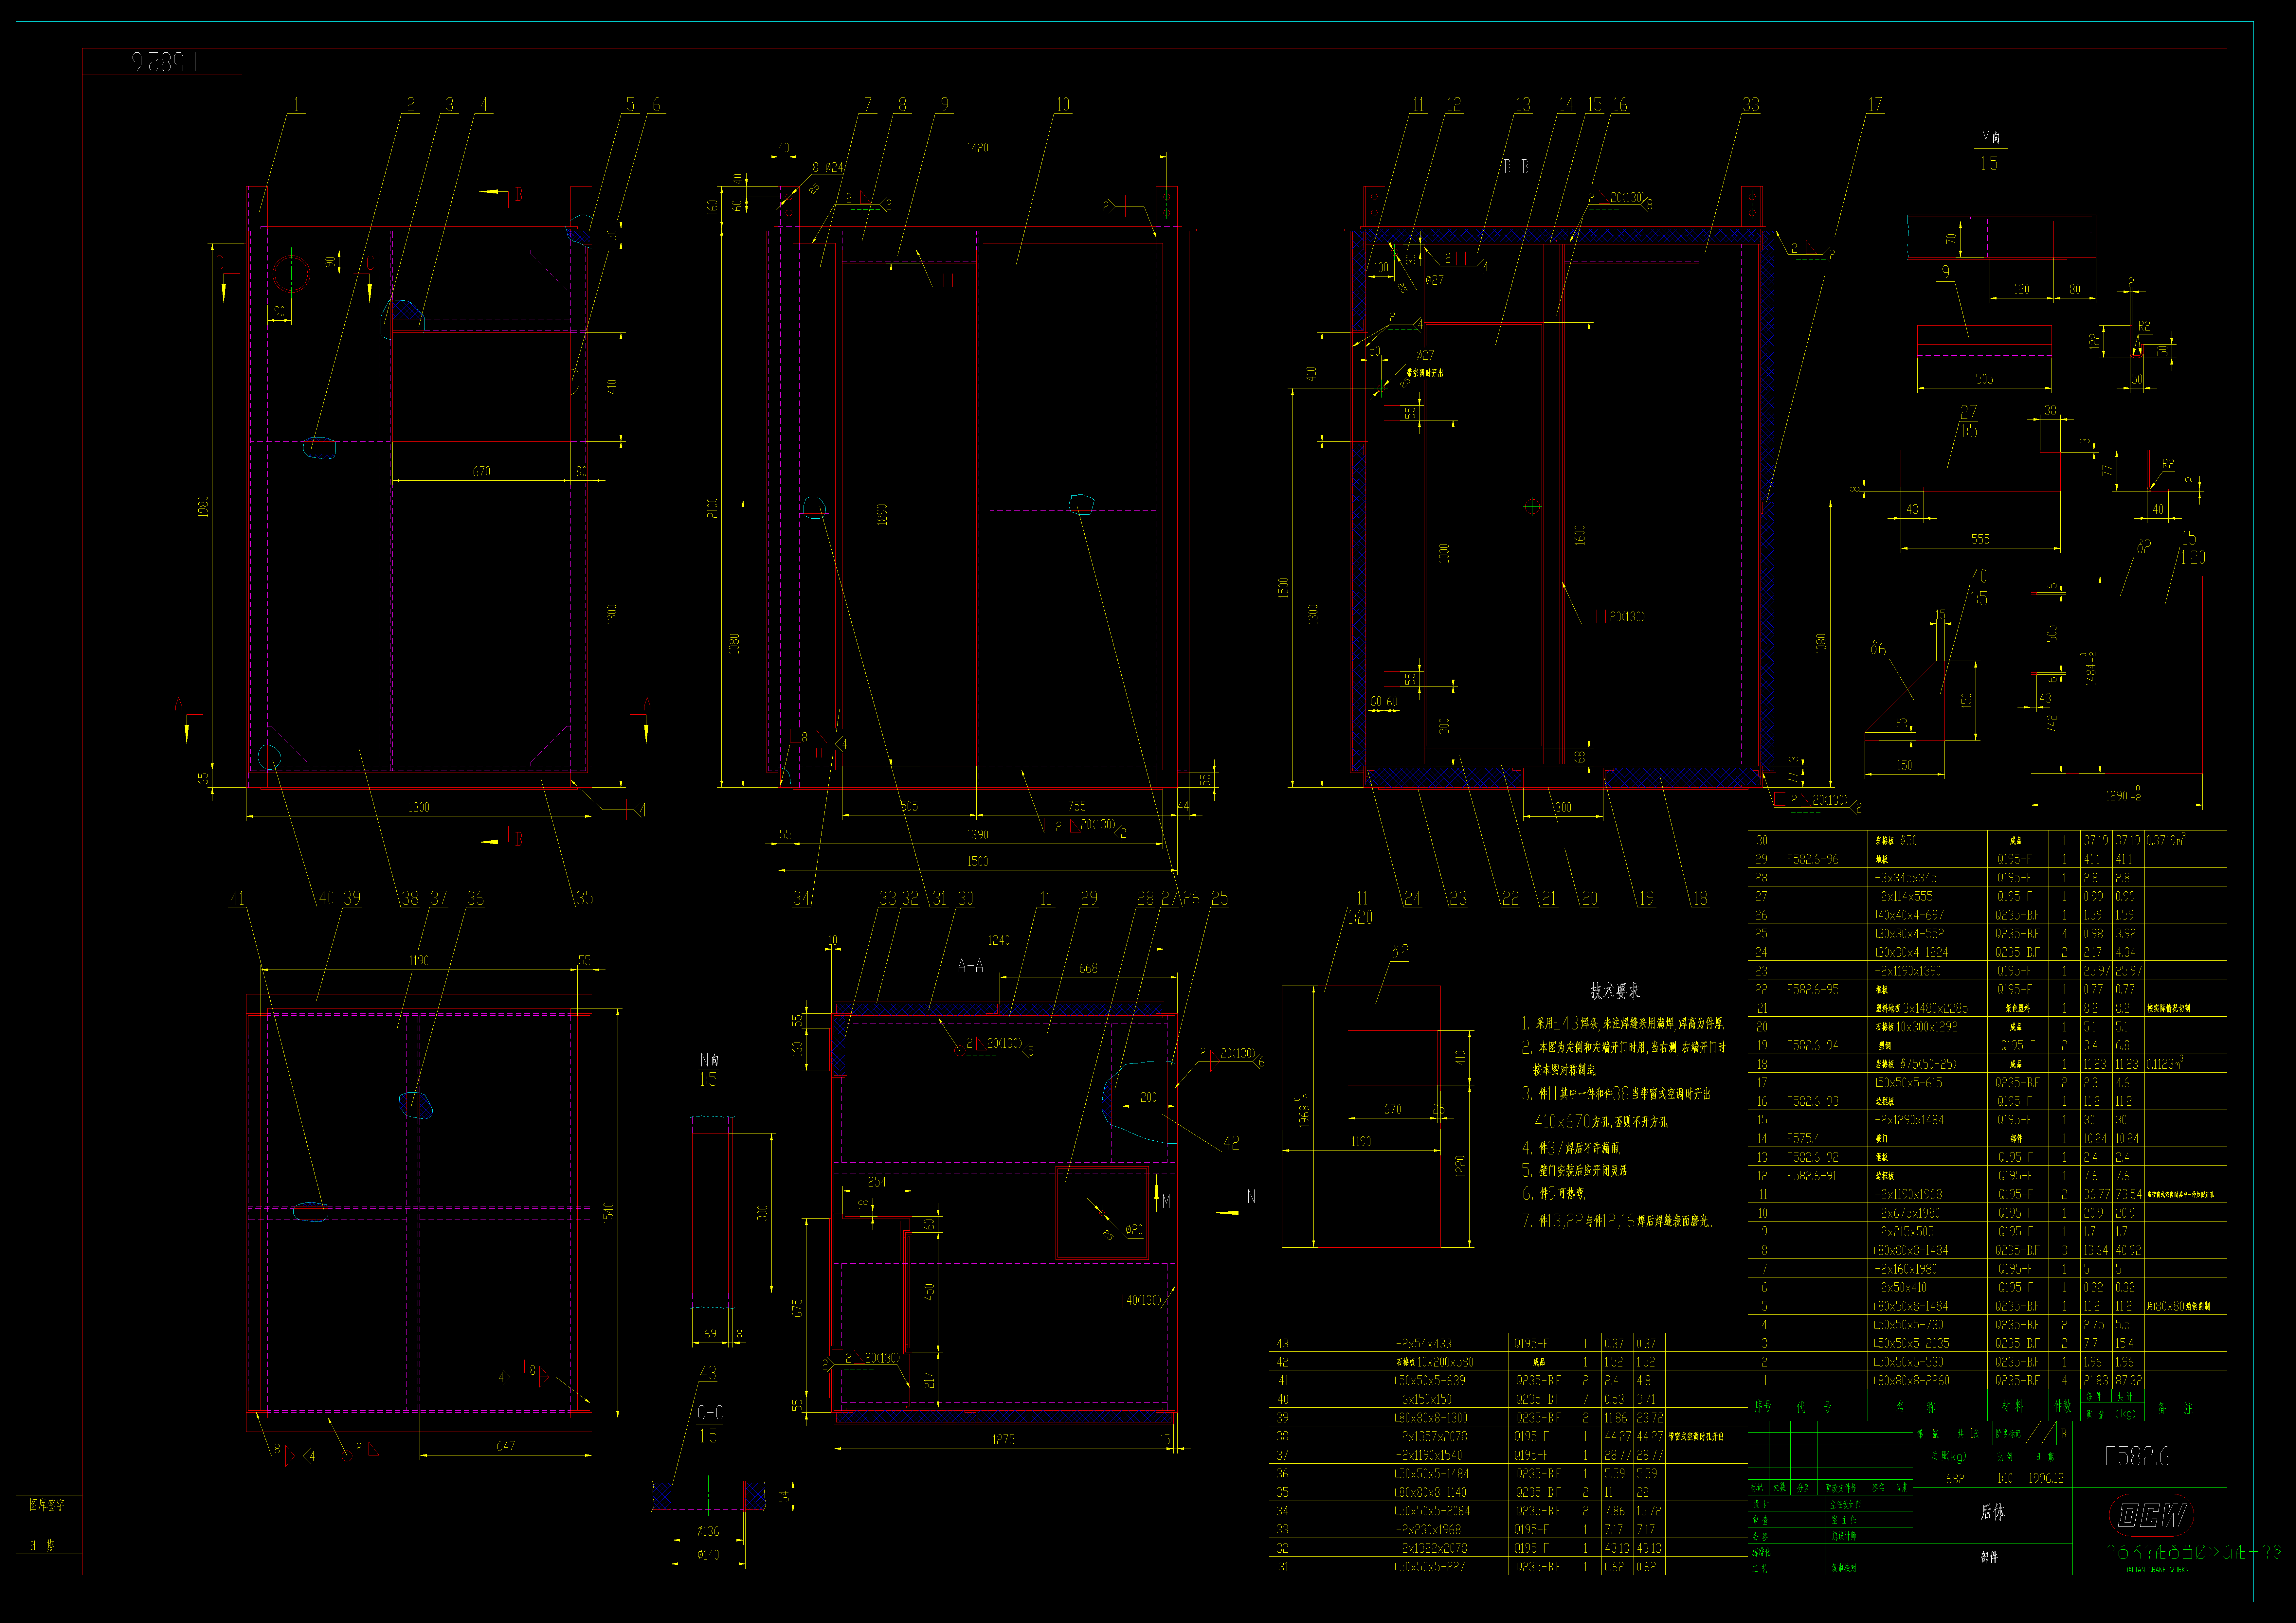Image resolution: width=2296 pixels, height=1623 pixels.
Task: Select the '254' dimension text
Action: point(877,1182)
